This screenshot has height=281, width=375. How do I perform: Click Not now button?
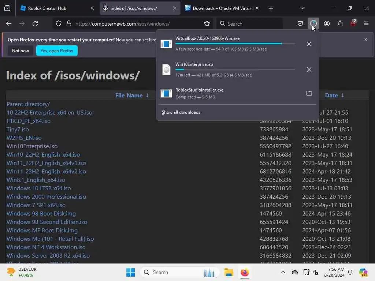(x=21, y=50)
